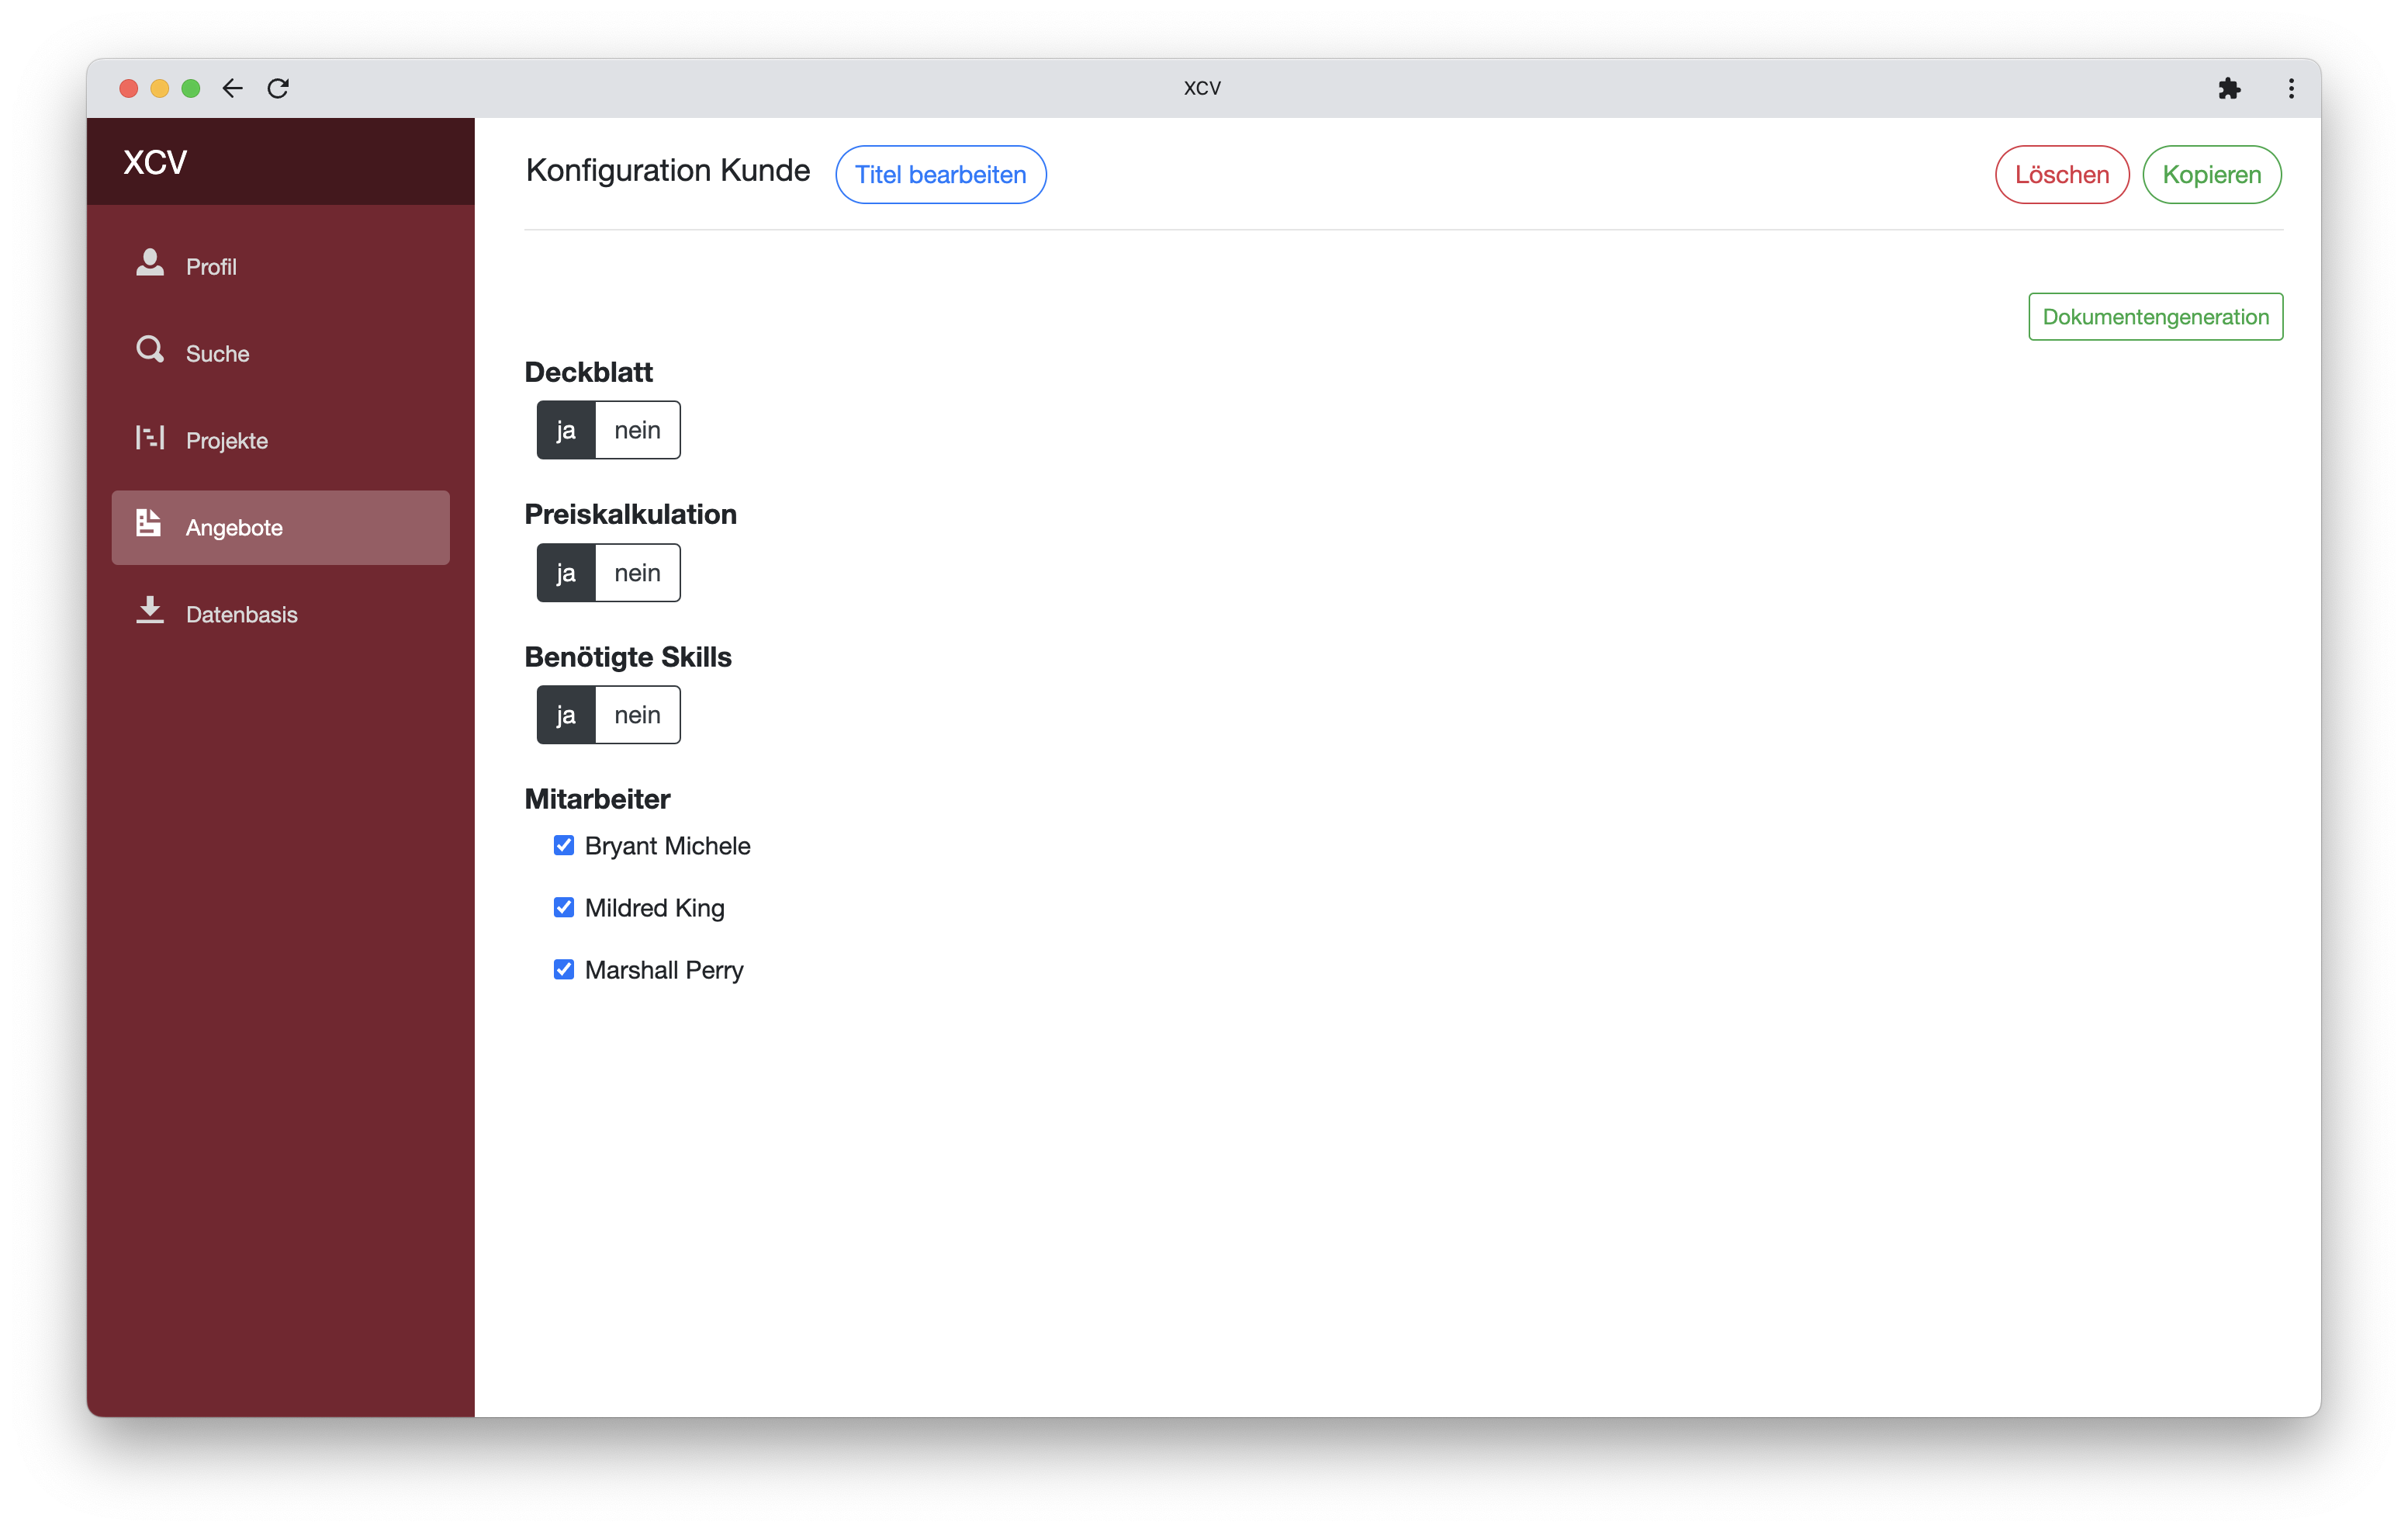Image resolution: width=2408 pixels, height=1532 pixels.
Task: Open the extensions puzzle icon
Action: (x=2229, y=88)
